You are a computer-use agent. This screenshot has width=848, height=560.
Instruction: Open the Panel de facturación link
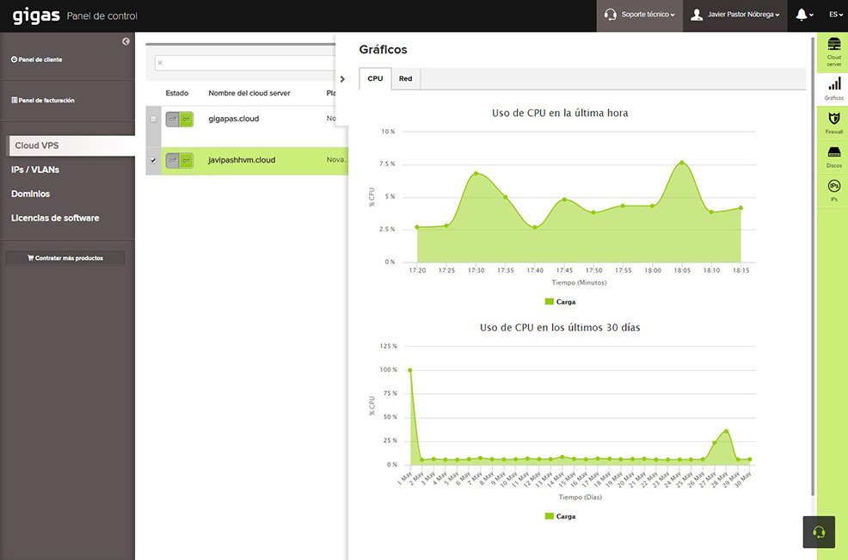click(43, 101)
